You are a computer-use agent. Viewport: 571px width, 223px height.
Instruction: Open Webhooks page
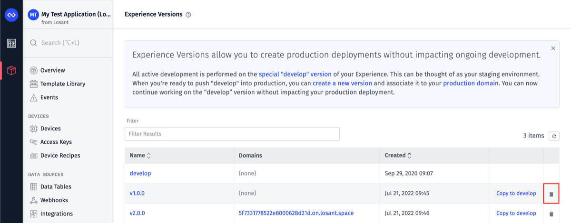pos(54,200)
